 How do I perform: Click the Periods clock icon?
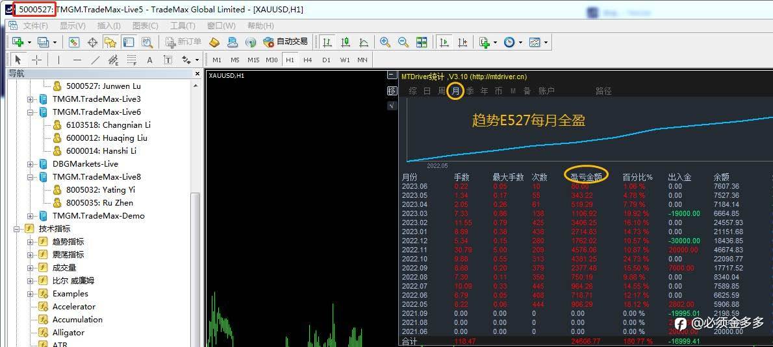(509, 42)
